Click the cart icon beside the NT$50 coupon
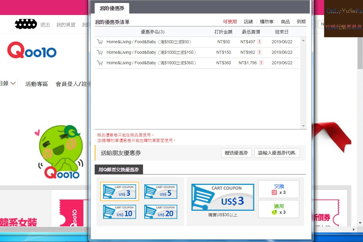This screenshot has height=242, width=363. pos(100,42)
